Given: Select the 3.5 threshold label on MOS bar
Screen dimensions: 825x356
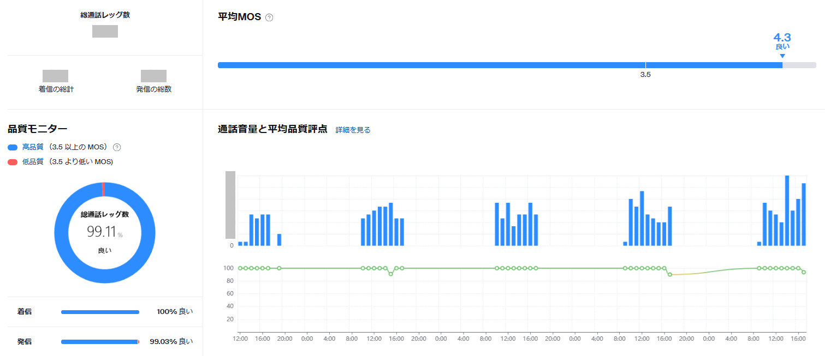Looking at the screenshot, I should (x=645, y=75).
